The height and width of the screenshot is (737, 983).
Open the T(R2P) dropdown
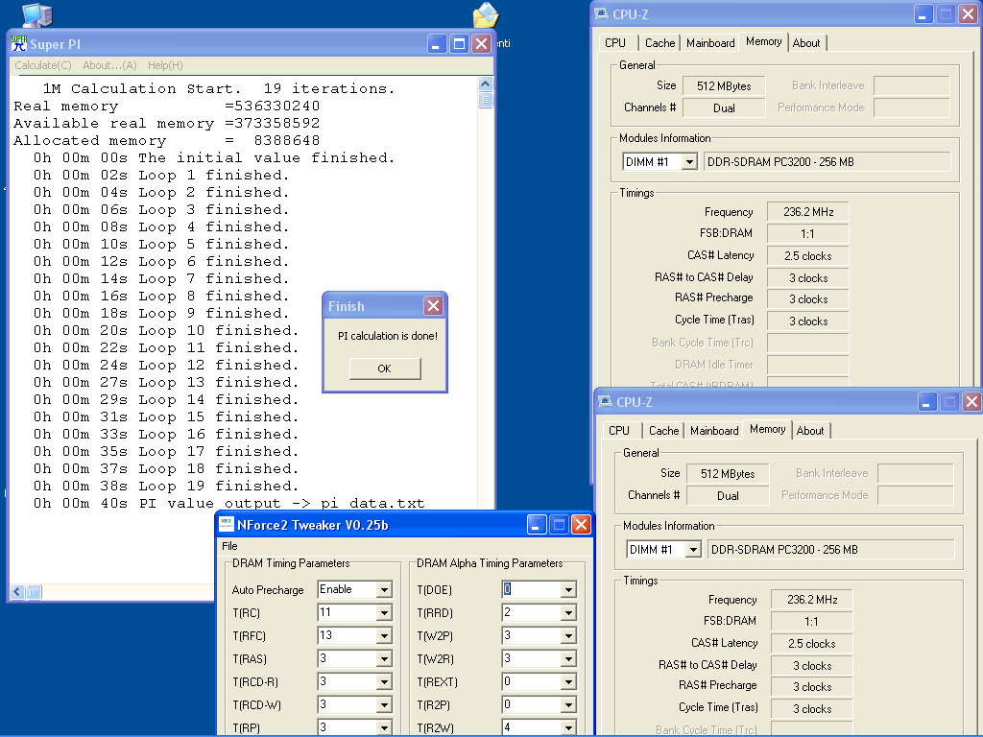(x=568, y=705)
